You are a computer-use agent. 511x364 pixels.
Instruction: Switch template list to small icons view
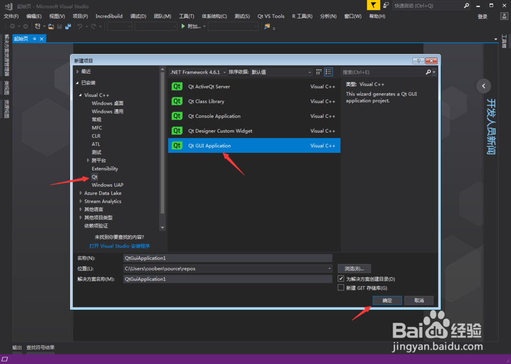(x=319, y=72)
